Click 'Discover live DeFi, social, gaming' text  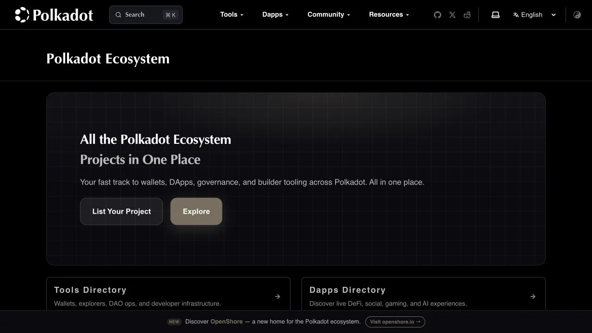pos(388,303)
